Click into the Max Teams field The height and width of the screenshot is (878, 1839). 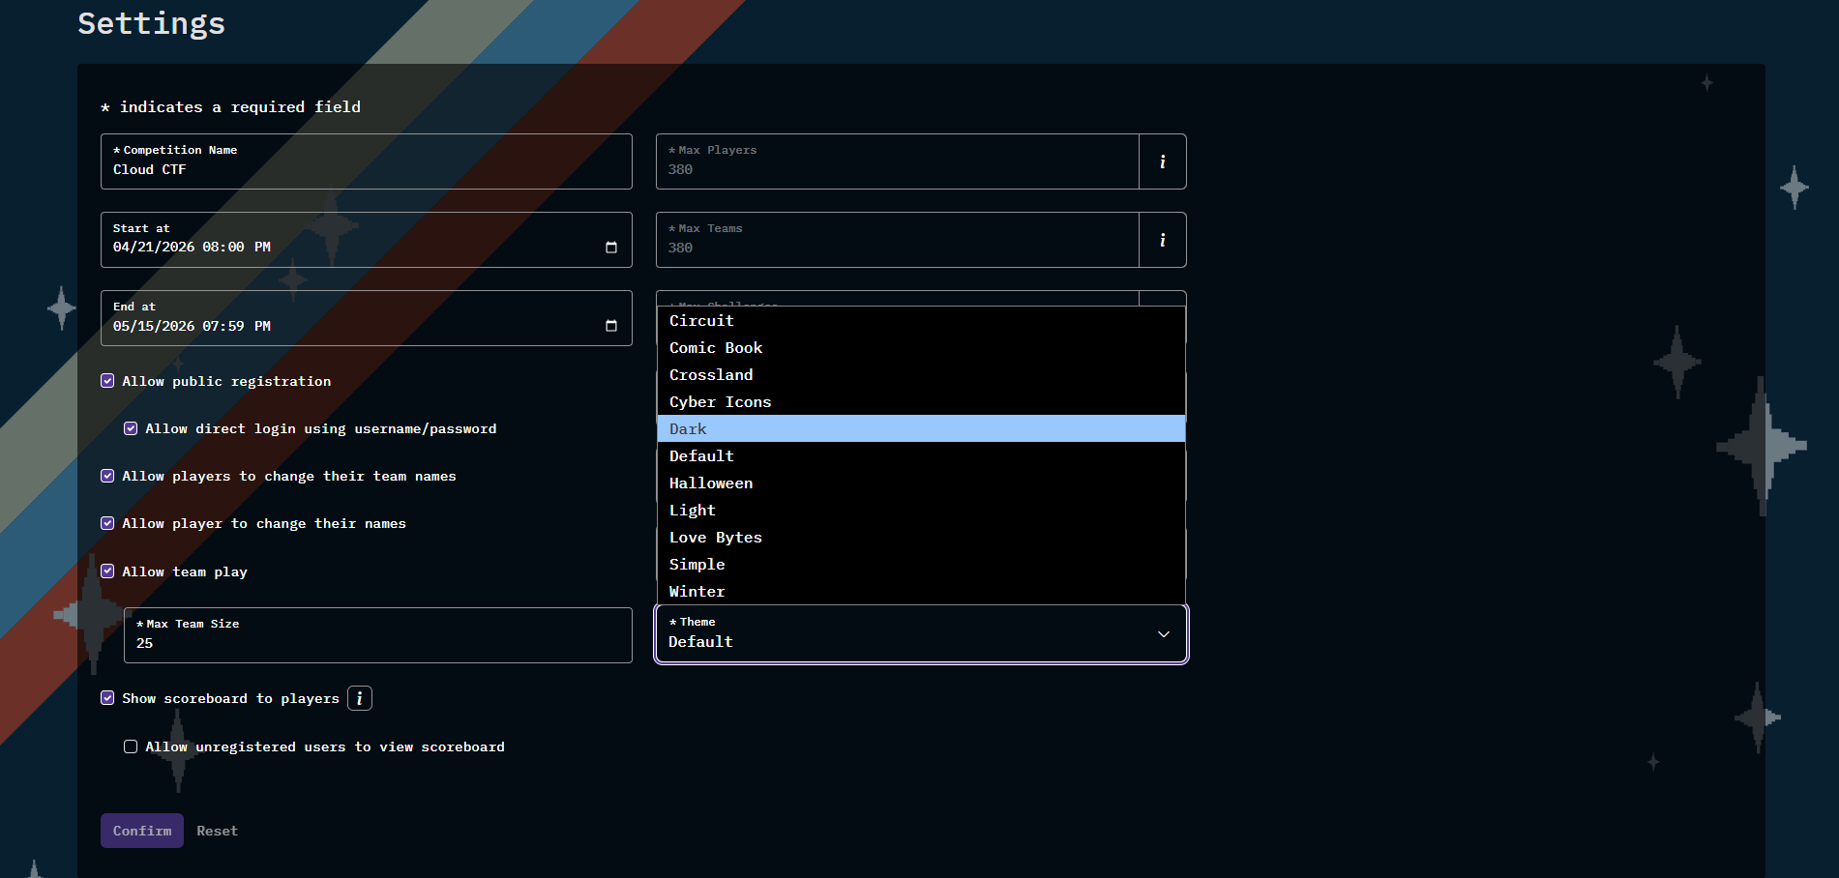[898, 240]
